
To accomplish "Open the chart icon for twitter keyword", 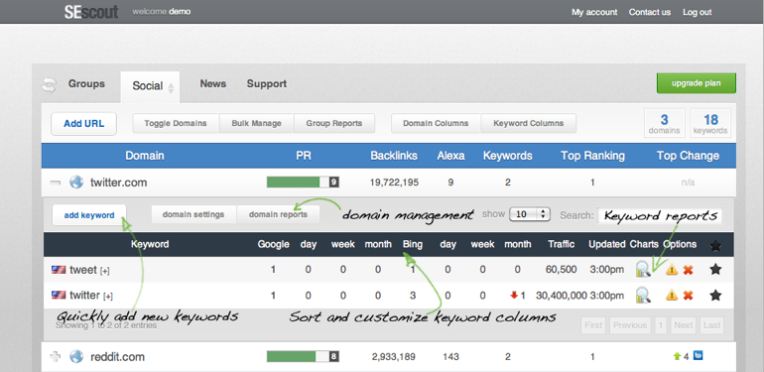I will coord(643,295).
